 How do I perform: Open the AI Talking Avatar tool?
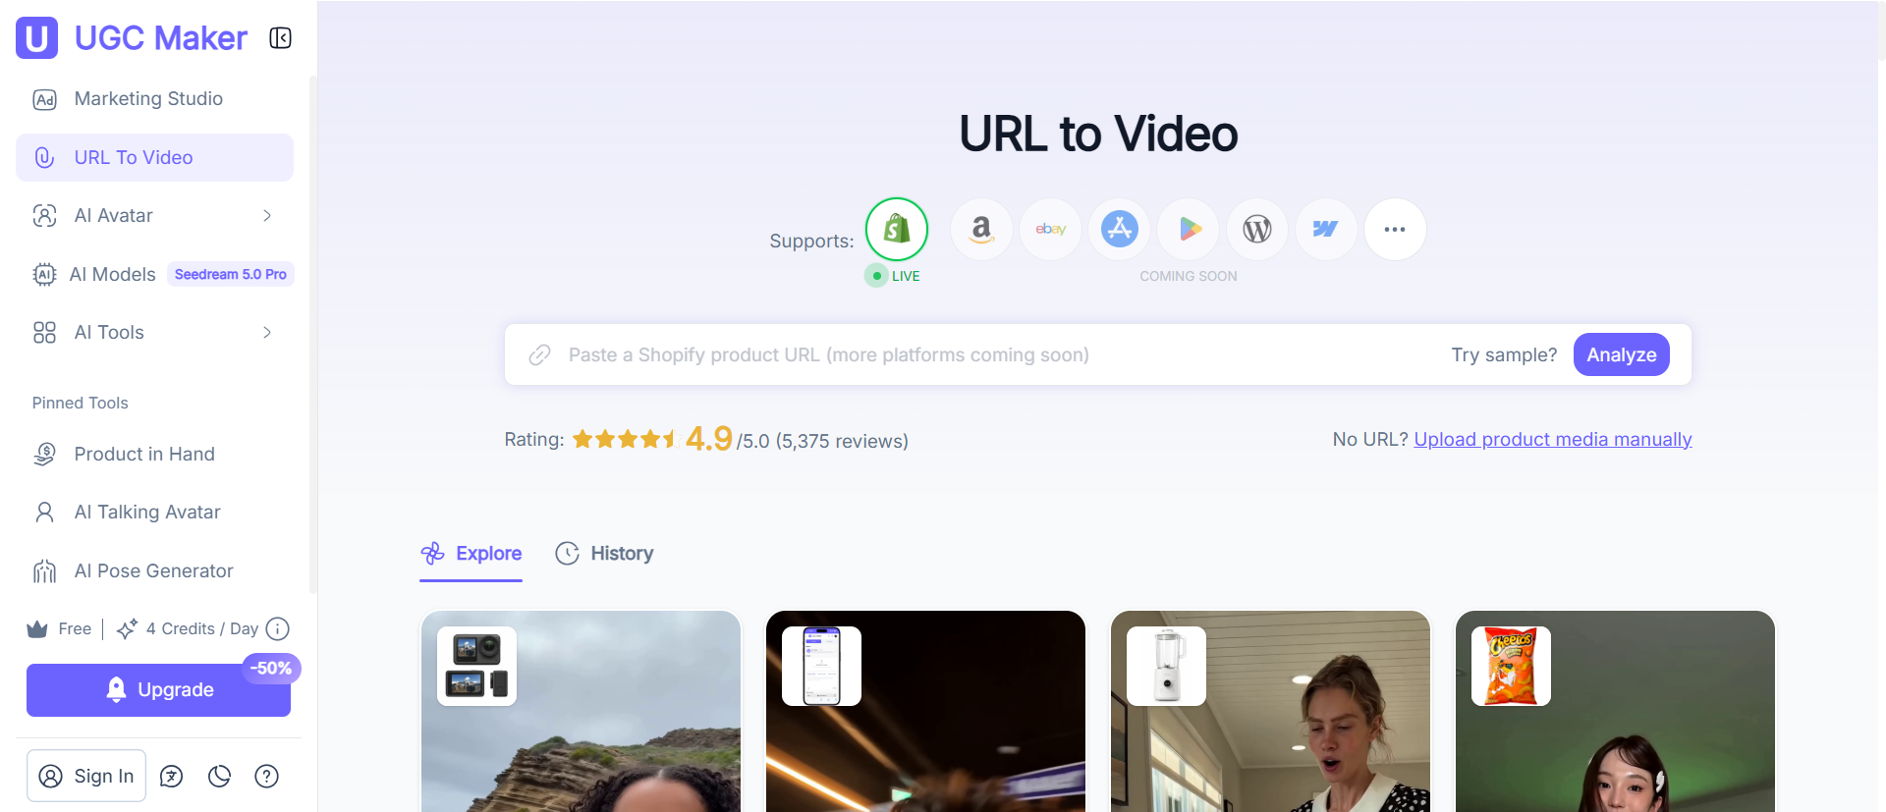(154, 512)
